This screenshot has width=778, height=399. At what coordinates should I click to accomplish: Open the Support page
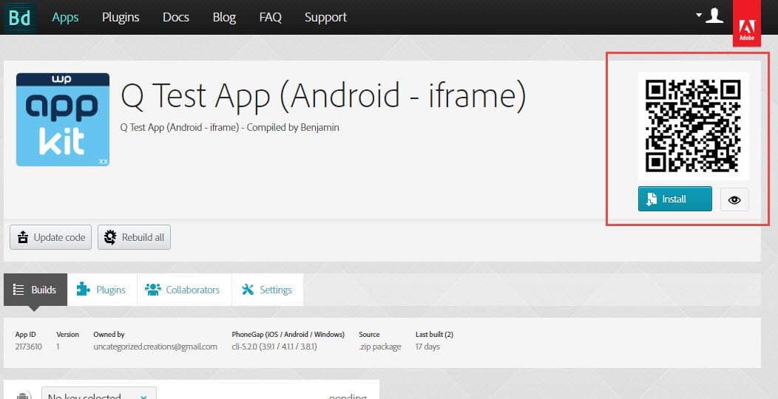[325, 17]
